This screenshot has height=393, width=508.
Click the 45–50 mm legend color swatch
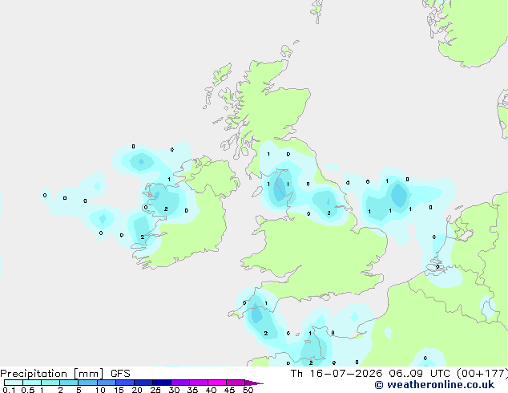click(x=236, y=383)
